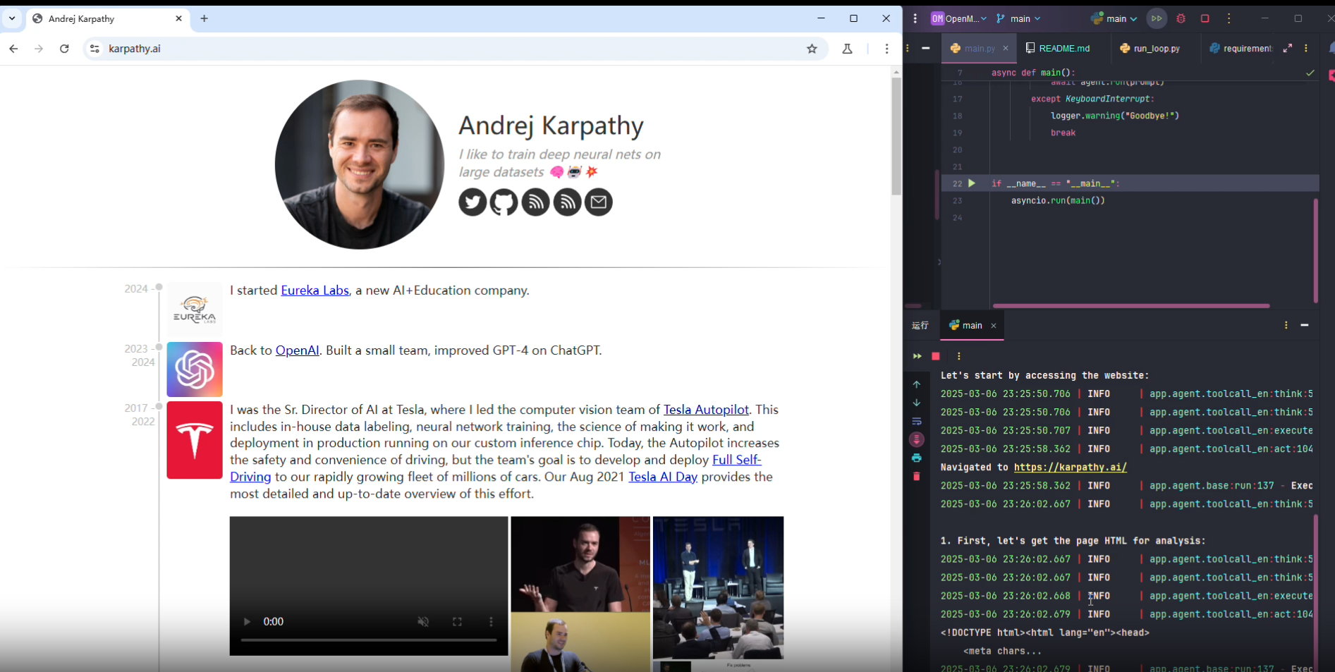Open the Tesla AI Day link

(663, 477)
